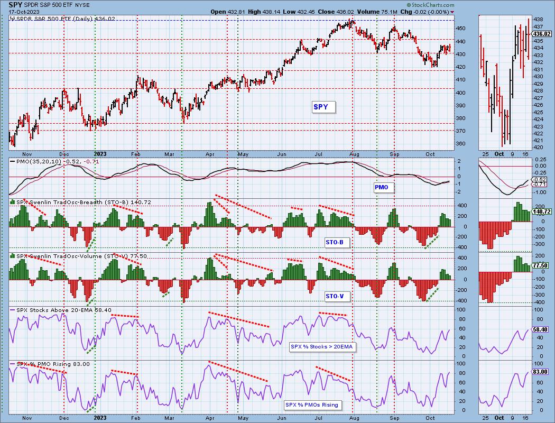Click the STO-B label box
The width and height of the screenshot is (555, 423).
tap(337, 243)
